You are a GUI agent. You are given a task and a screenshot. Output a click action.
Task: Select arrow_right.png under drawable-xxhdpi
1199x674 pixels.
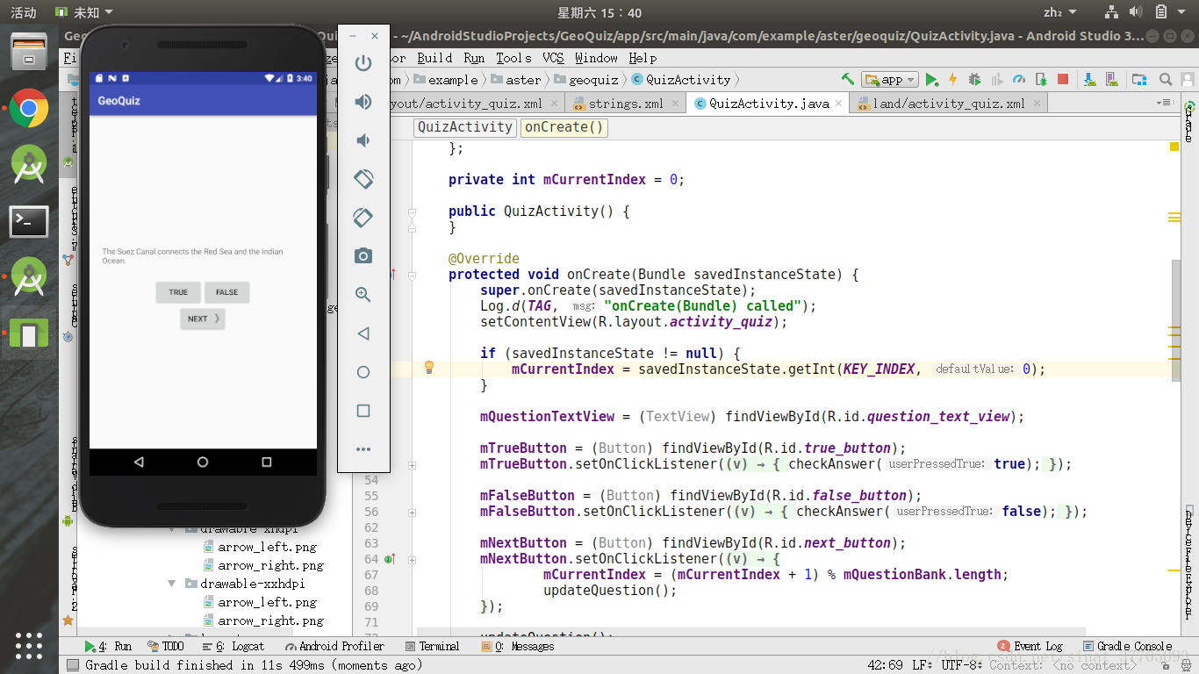pyautogui.click(x=270, y=620)
